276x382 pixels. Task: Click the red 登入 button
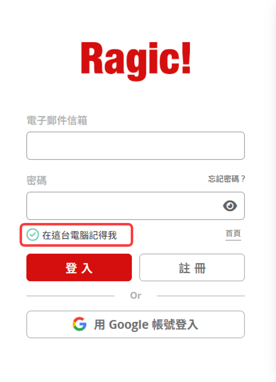click(x=79, y=268)
